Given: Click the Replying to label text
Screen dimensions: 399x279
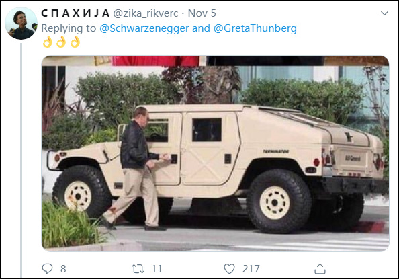Looking at the screenshot, I should click(69, 28).
